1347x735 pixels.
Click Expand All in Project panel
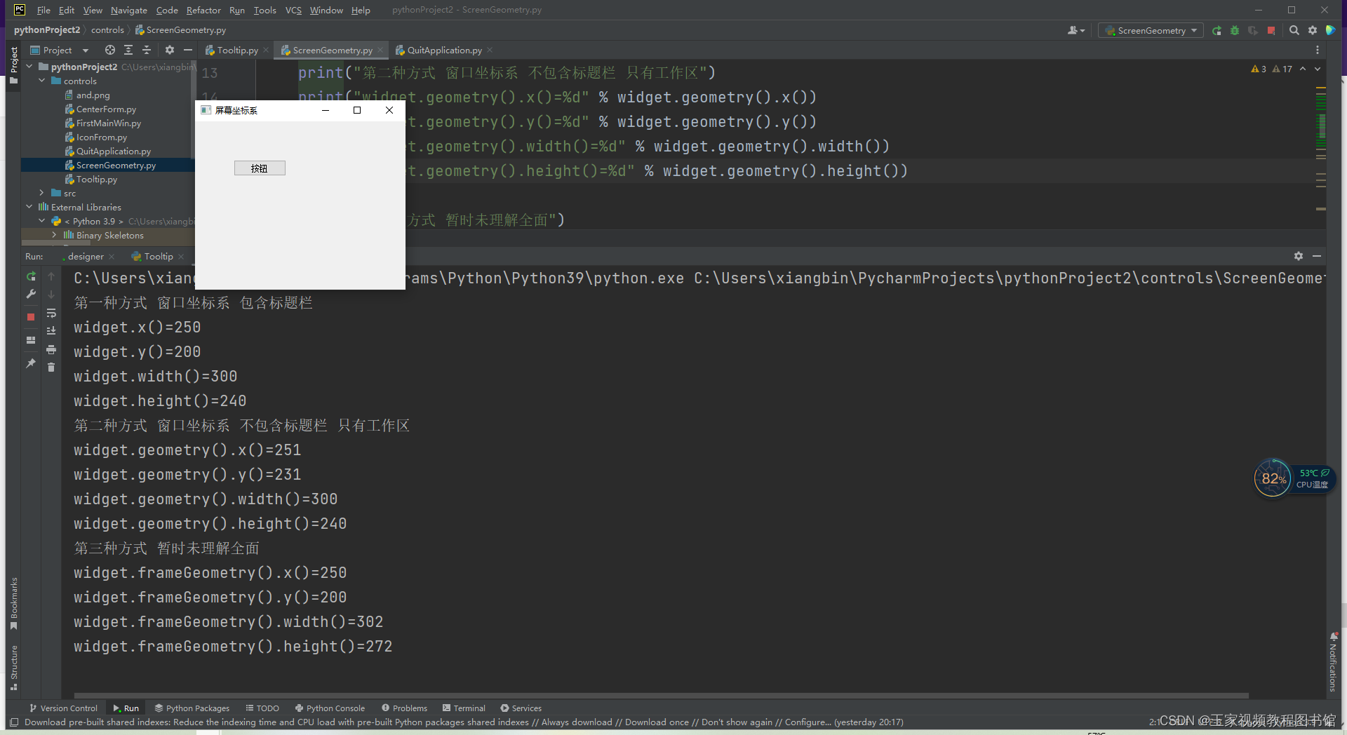(128, 50)
